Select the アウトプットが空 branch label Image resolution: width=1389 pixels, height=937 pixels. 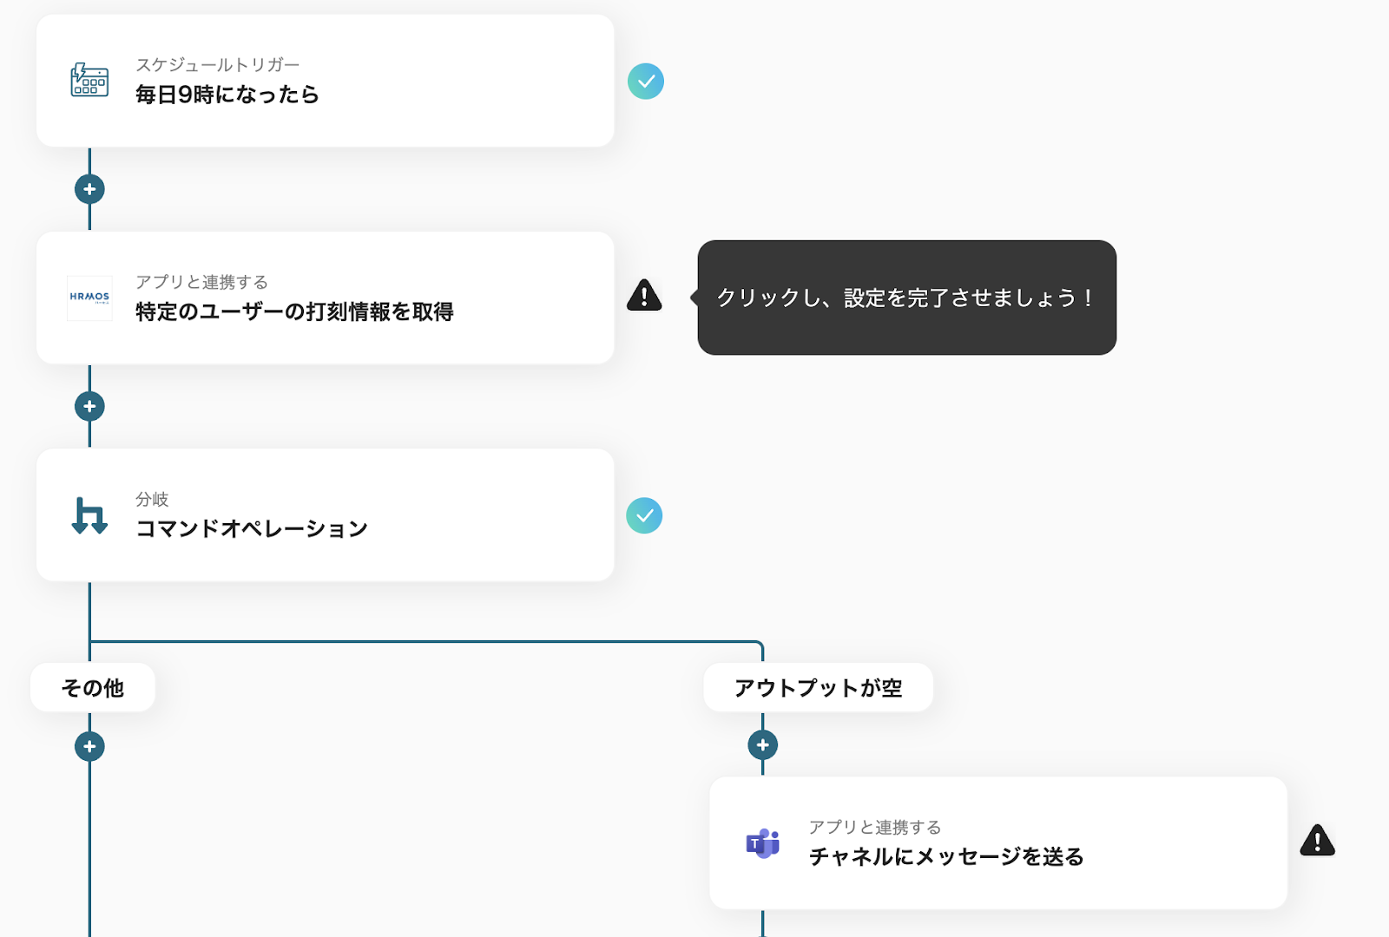point(818,688)
